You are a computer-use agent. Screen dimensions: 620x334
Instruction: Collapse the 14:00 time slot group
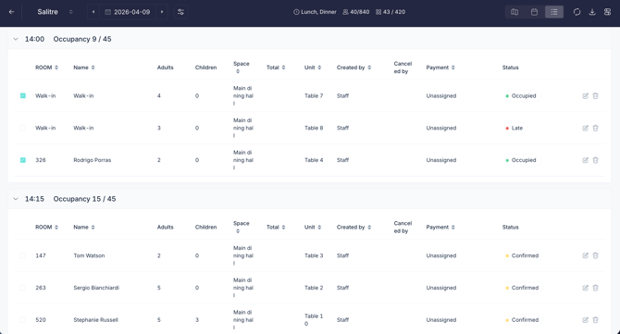[16, 39]
